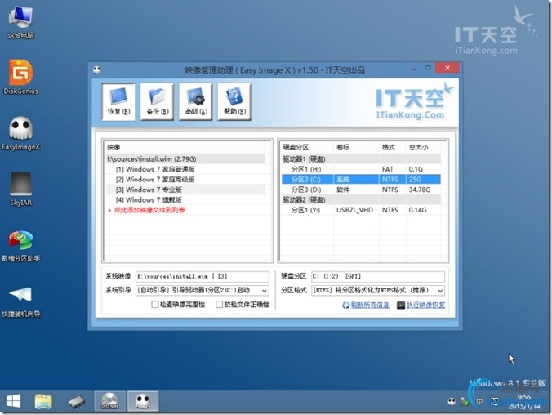Image resolution: width=552 pixels, height=415 pixels.
Task: Select [1] Windows 7 家庭普通版
Action: coord(185,169)
